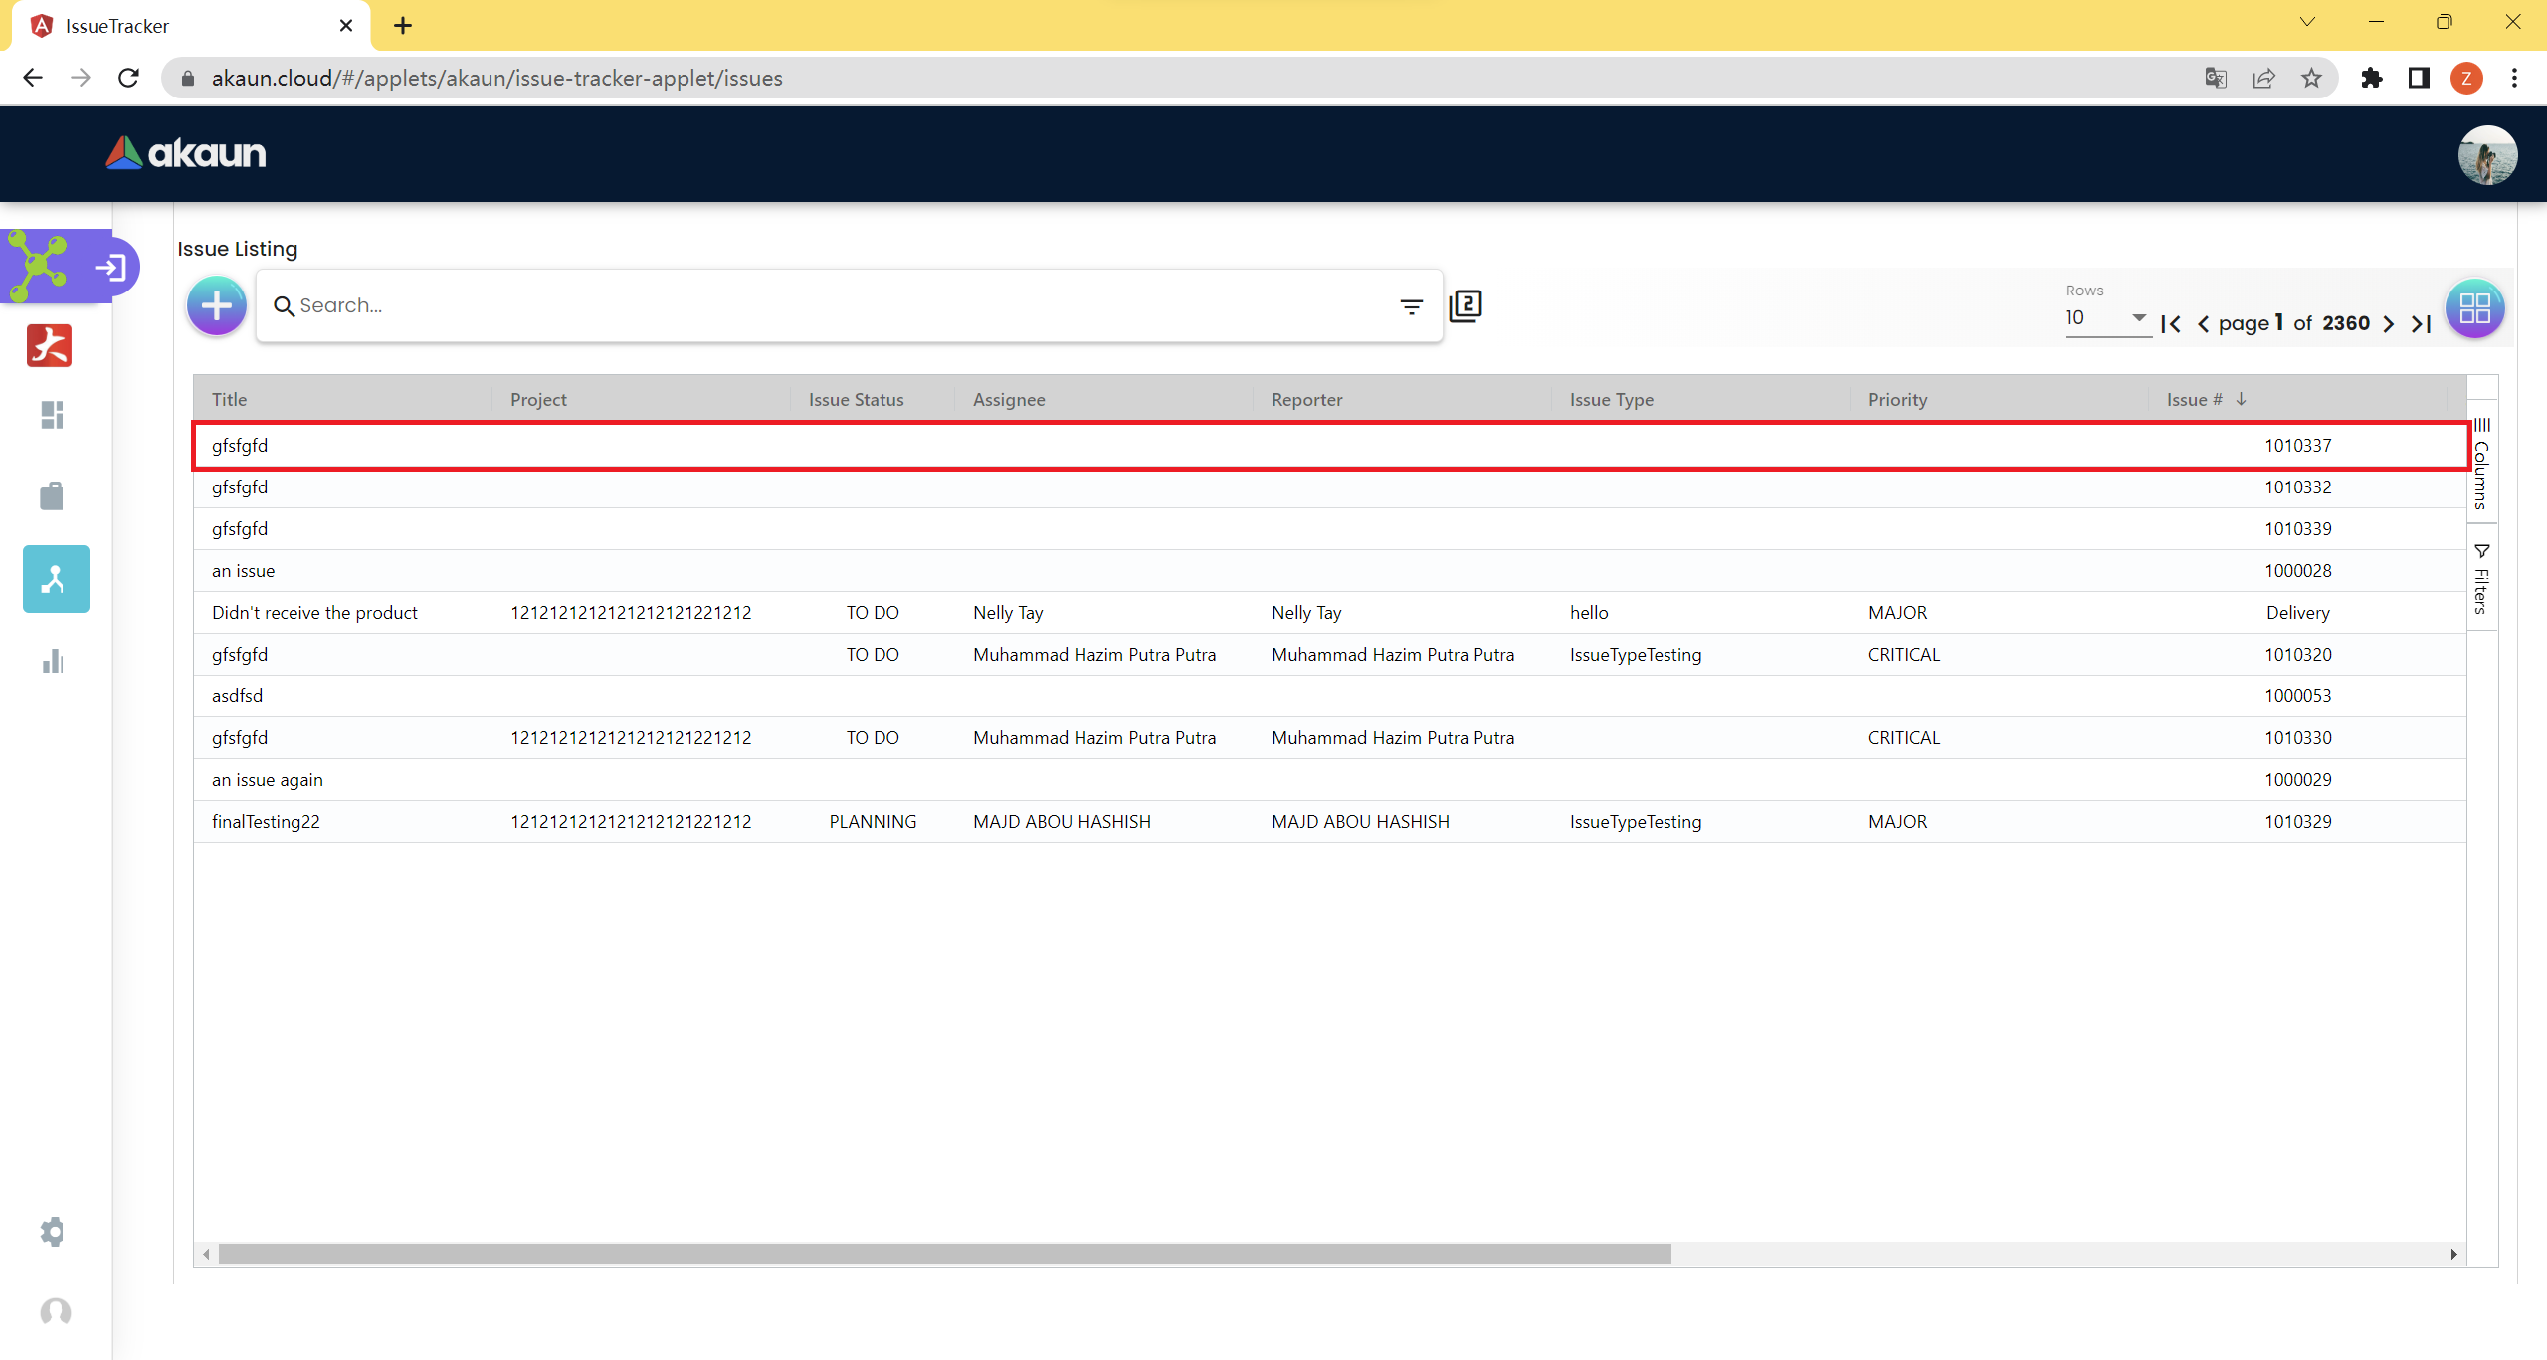Open the Filters side panel tab

click(2481, 580)
